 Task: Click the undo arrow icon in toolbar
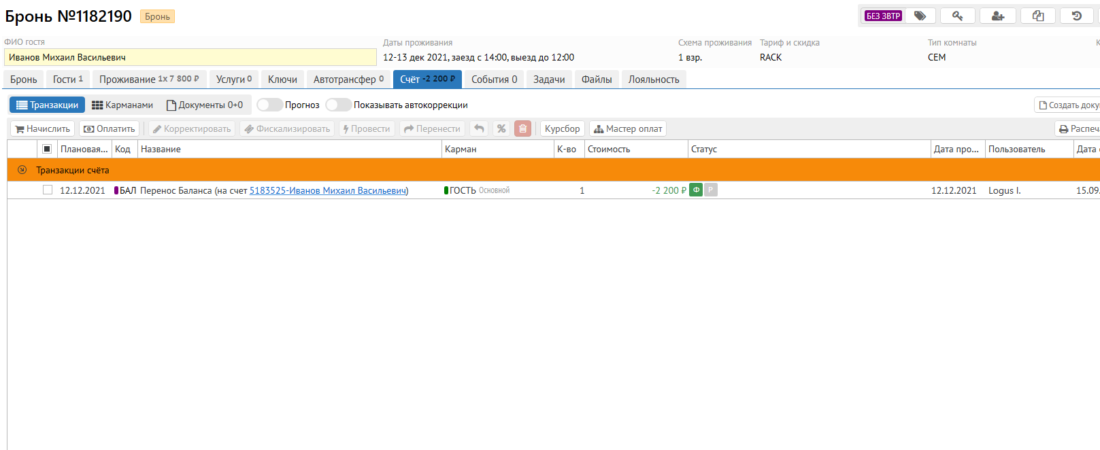click(479, 128)
